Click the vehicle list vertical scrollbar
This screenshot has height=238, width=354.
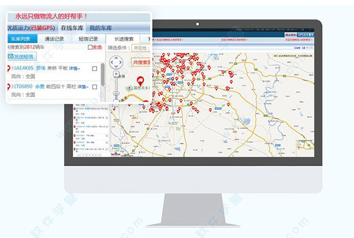[103, 74]
